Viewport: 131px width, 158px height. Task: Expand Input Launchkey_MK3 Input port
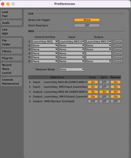(30, 87)
